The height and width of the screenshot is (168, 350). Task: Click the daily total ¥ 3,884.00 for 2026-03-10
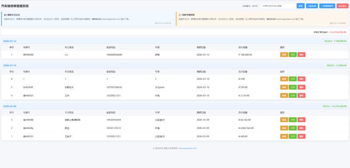336,65
